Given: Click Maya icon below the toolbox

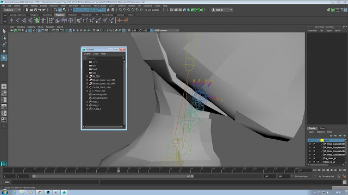Looking at the screenshot, I should click(4, 164).
